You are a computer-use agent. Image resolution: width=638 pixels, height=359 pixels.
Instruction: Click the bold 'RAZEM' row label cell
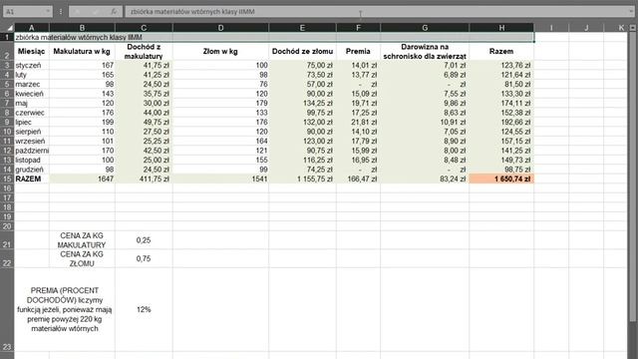point(32,179)
